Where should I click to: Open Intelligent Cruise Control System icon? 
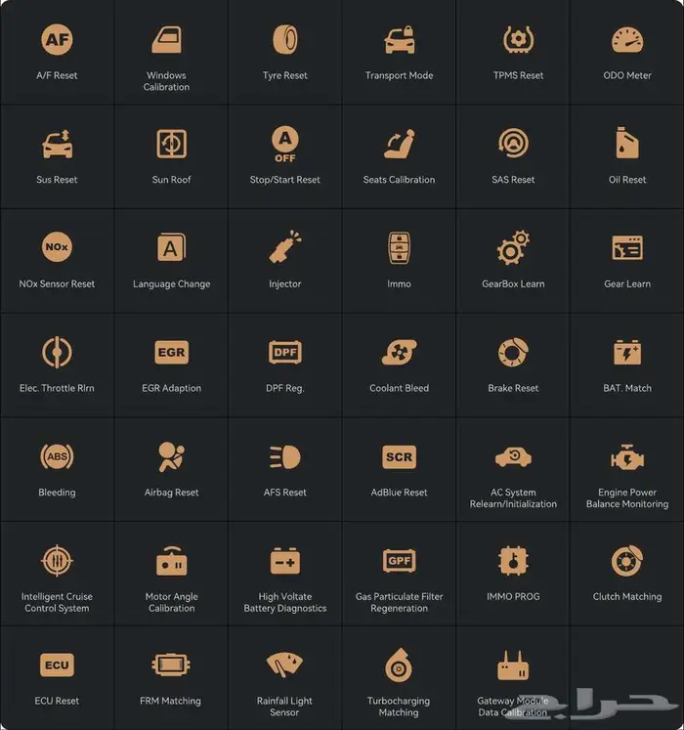click(57, 561)
